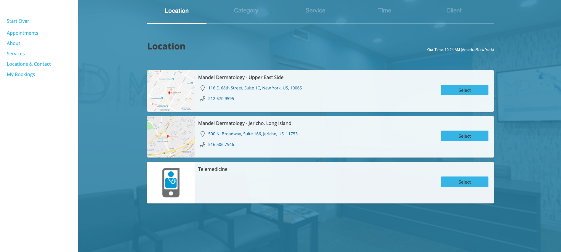
Task: Select the Mandel Dermatology Upper East Side location
Action: pos(464,90)
